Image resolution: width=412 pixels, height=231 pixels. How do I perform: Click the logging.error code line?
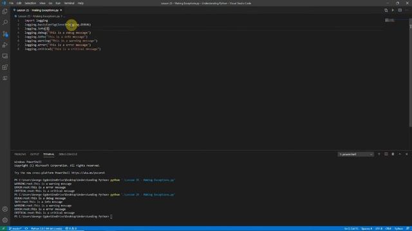(x=57, y=45)
